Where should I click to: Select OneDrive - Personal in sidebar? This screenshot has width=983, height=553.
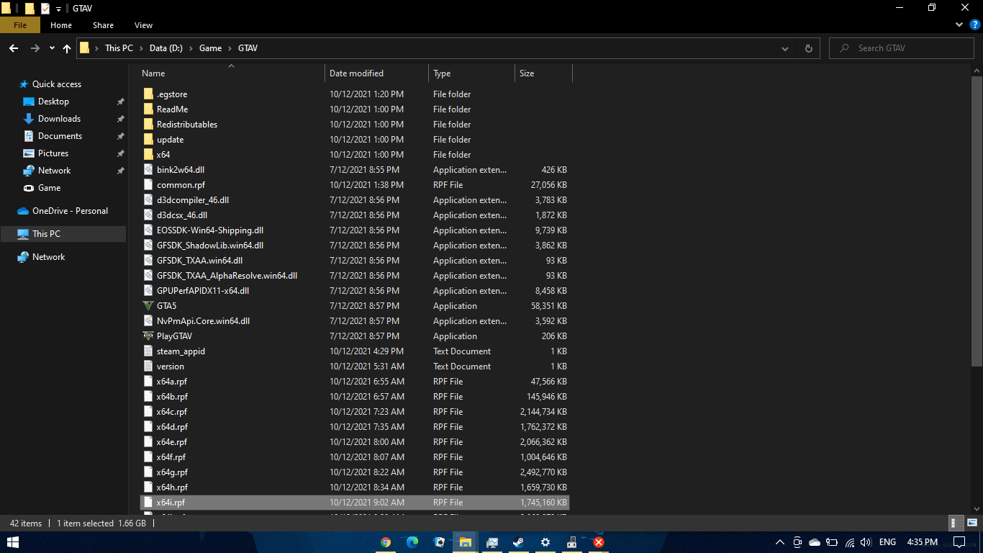[70, 211]
